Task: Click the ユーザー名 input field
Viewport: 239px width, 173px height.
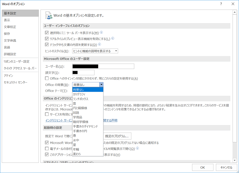Action: pyautogui.click(x=103, y=66)
